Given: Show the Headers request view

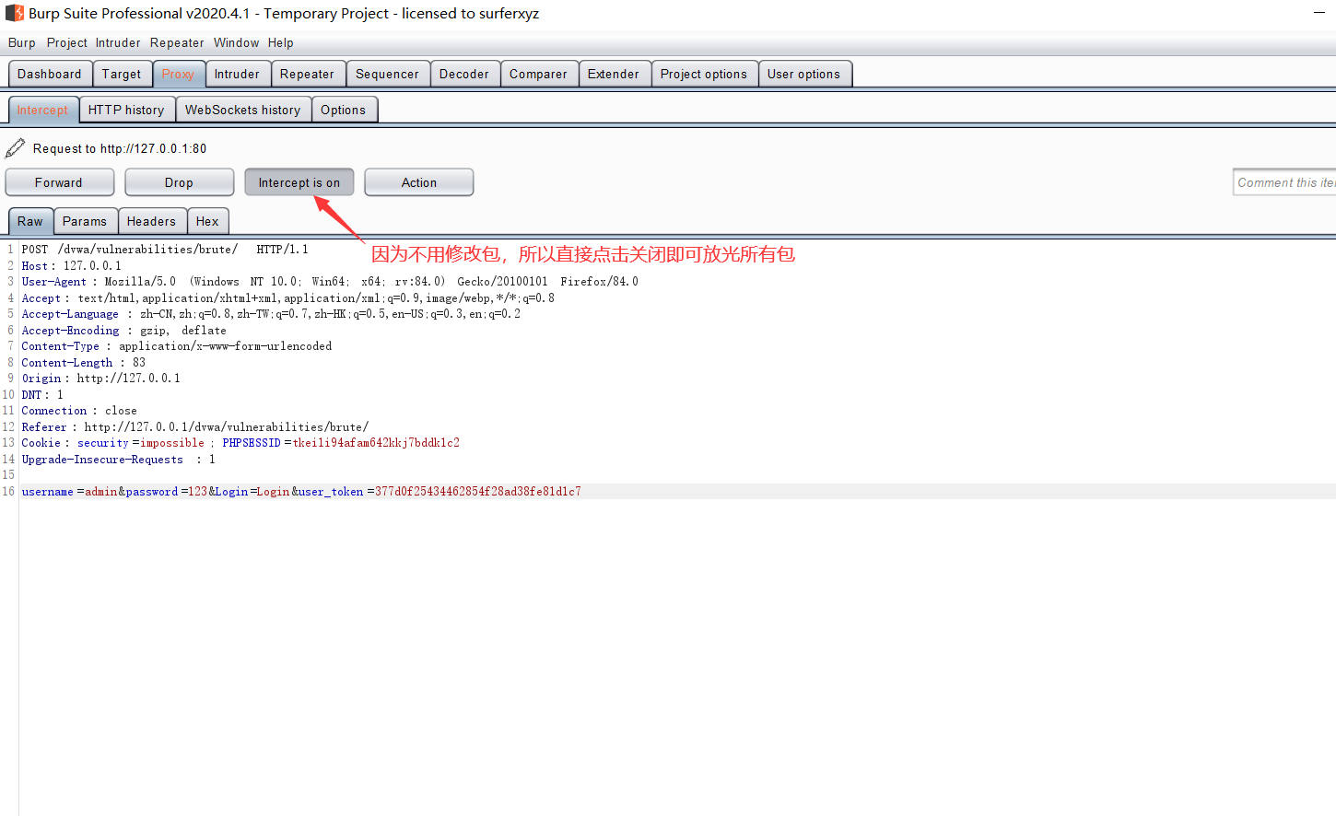Looking at the screenshot, I should click(151, 221).
